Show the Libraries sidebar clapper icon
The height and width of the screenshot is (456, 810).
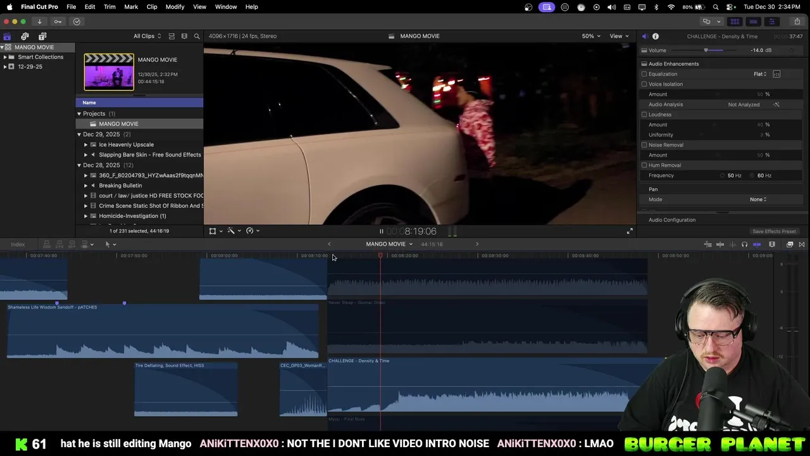[7, 36]
